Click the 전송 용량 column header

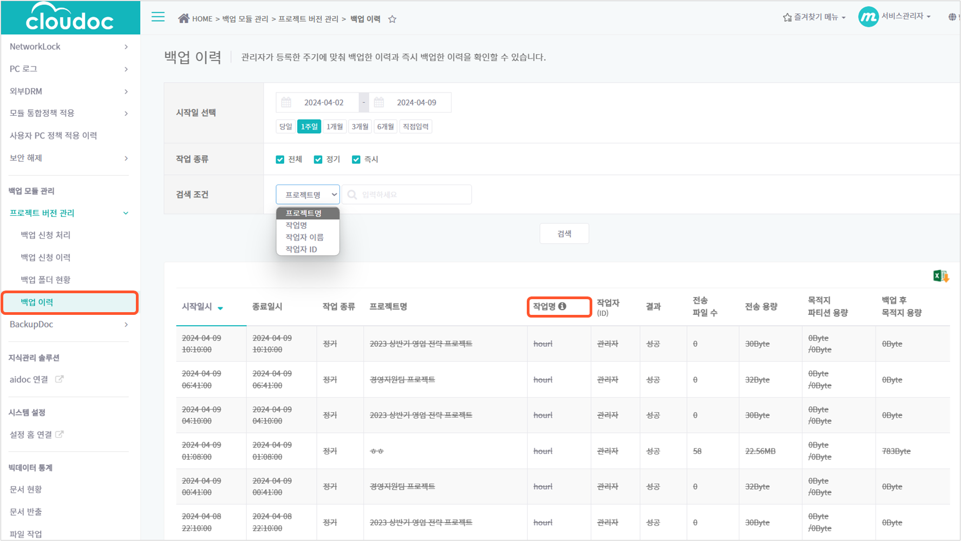click(761, 306)
